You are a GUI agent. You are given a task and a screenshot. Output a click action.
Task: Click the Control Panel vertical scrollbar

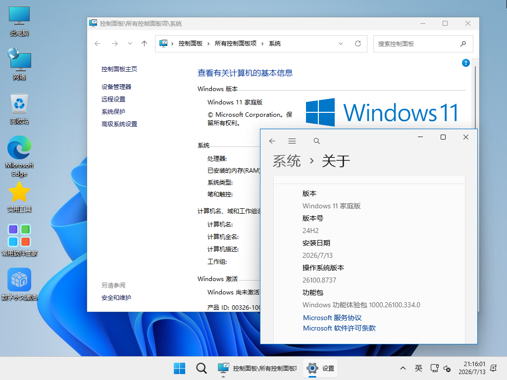pyautogui.click(x=475, y=97)
